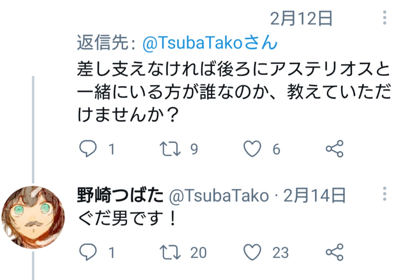Like the February 12 tweet
This screenshot has width=396, height=280.
252,148
